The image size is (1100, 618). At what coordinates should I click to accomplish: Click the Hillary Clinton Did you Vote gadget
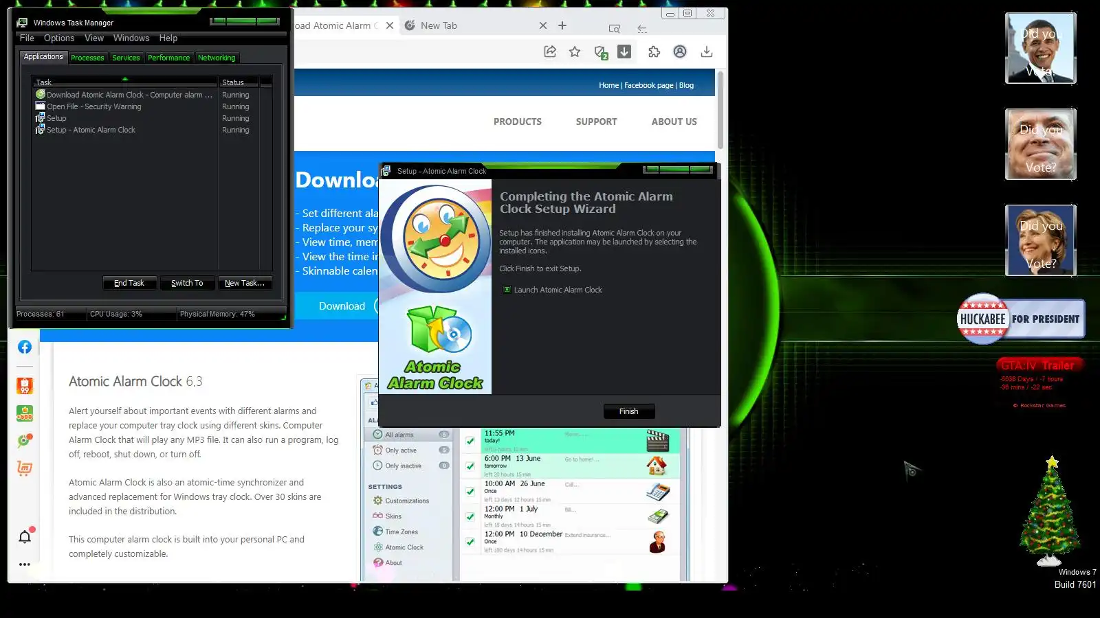coord(1040,240)
